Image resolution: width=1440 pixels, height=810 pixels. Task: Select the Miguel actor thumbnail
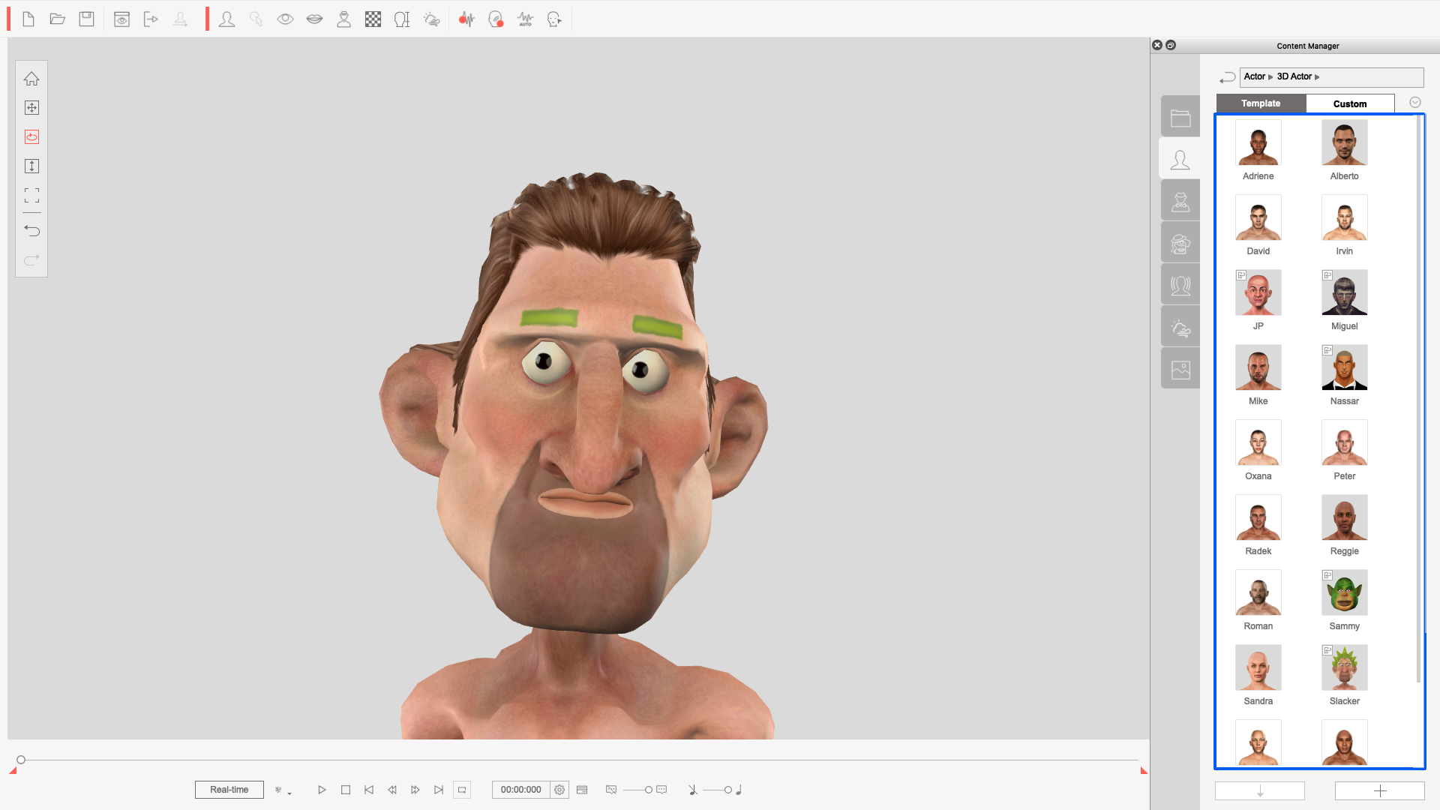(1345, 292)
